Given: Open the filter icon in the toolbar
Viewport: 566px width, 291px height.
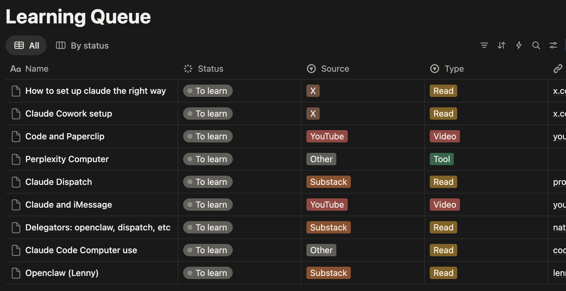Looking at the screenshot, I should (484, 46).
